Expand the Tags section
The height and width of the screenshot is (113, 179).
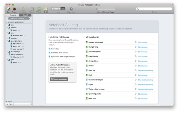coord(7,101)
